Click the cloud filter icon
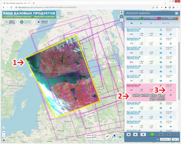The image size is (181, 144). point(131,23)
